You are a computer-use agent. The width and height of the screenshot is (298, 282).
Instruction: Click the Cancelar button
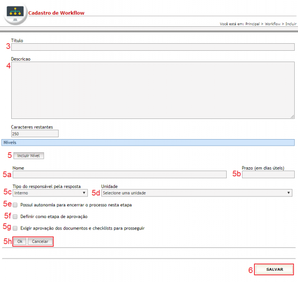click(40, 242)
